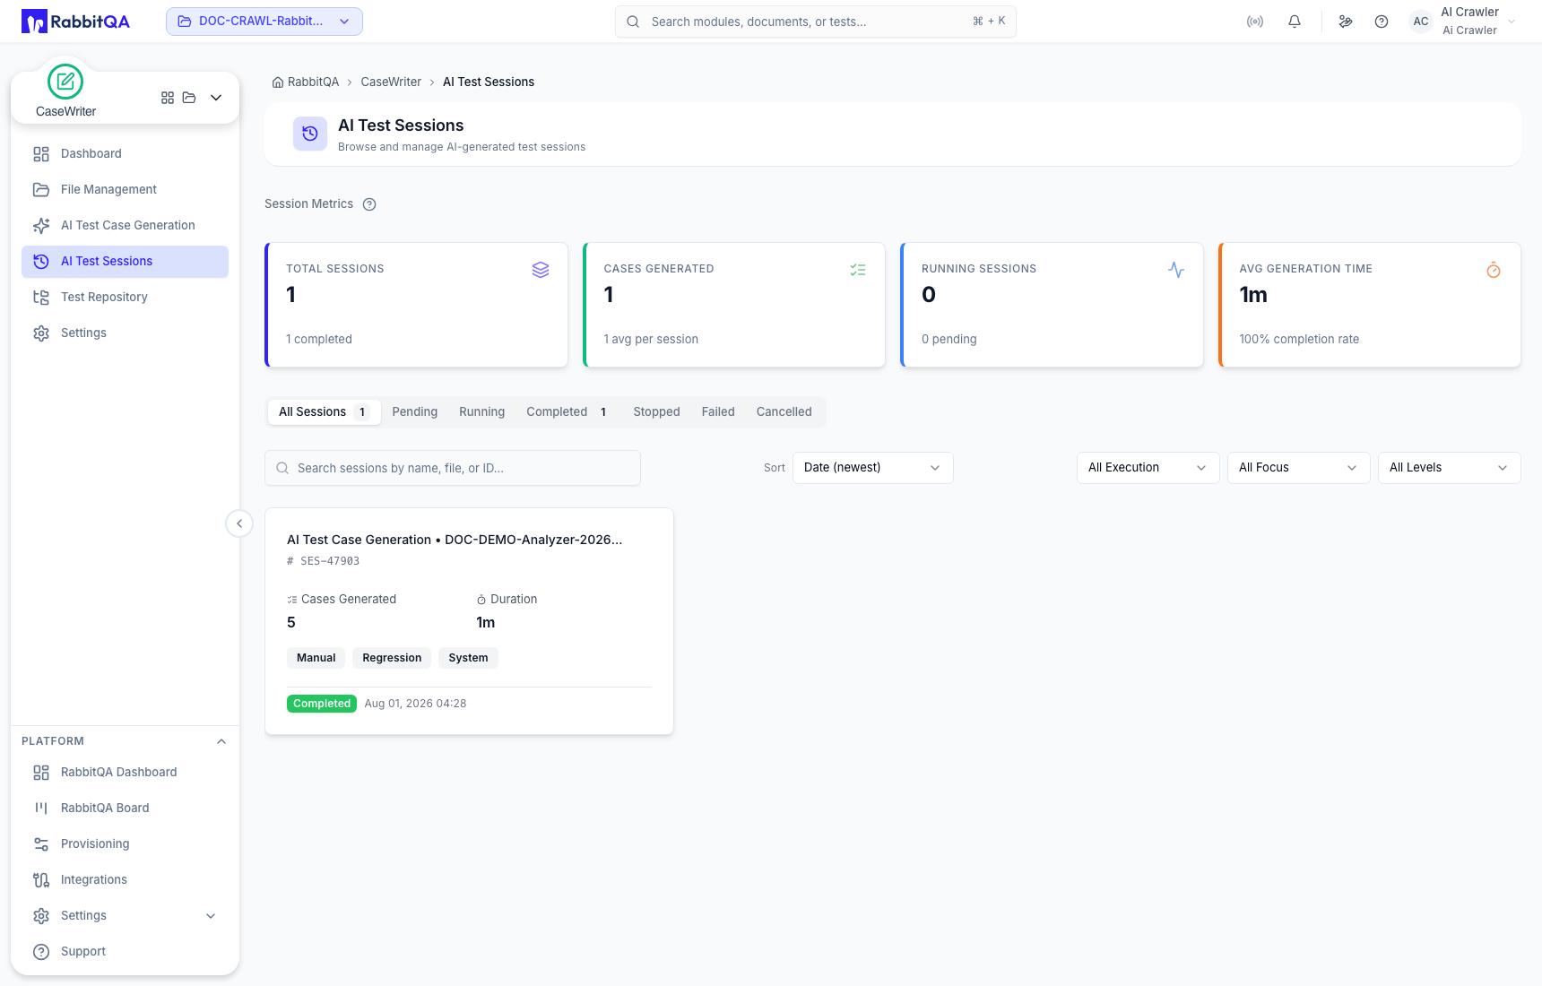
Task: Click the theme/customize brush icon in header
Action: [x=1346, y=22]
